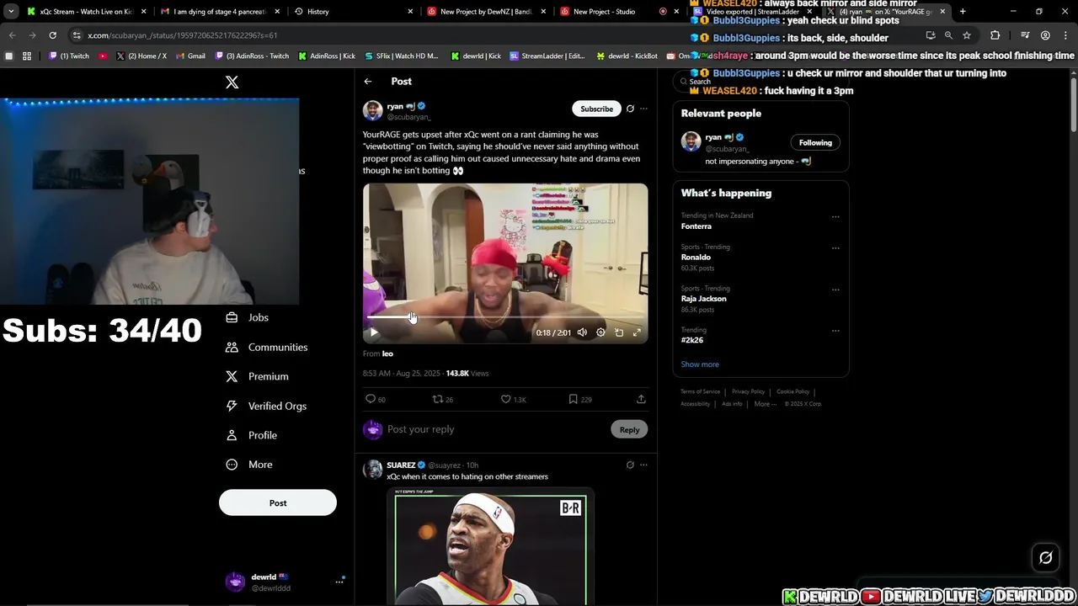Open SUAREZ reply image thumbnail
The image size is (1078, 606).
point(490,545)
